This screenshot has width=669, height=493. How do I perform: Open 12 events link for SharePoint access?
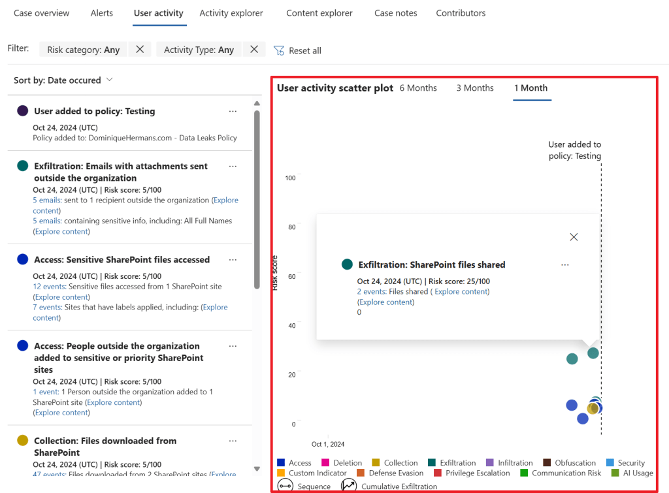tap(49, 286)
